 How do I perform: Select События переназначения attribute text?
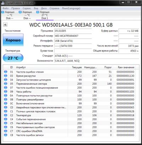pyautogui.click(x=31, y=119)
